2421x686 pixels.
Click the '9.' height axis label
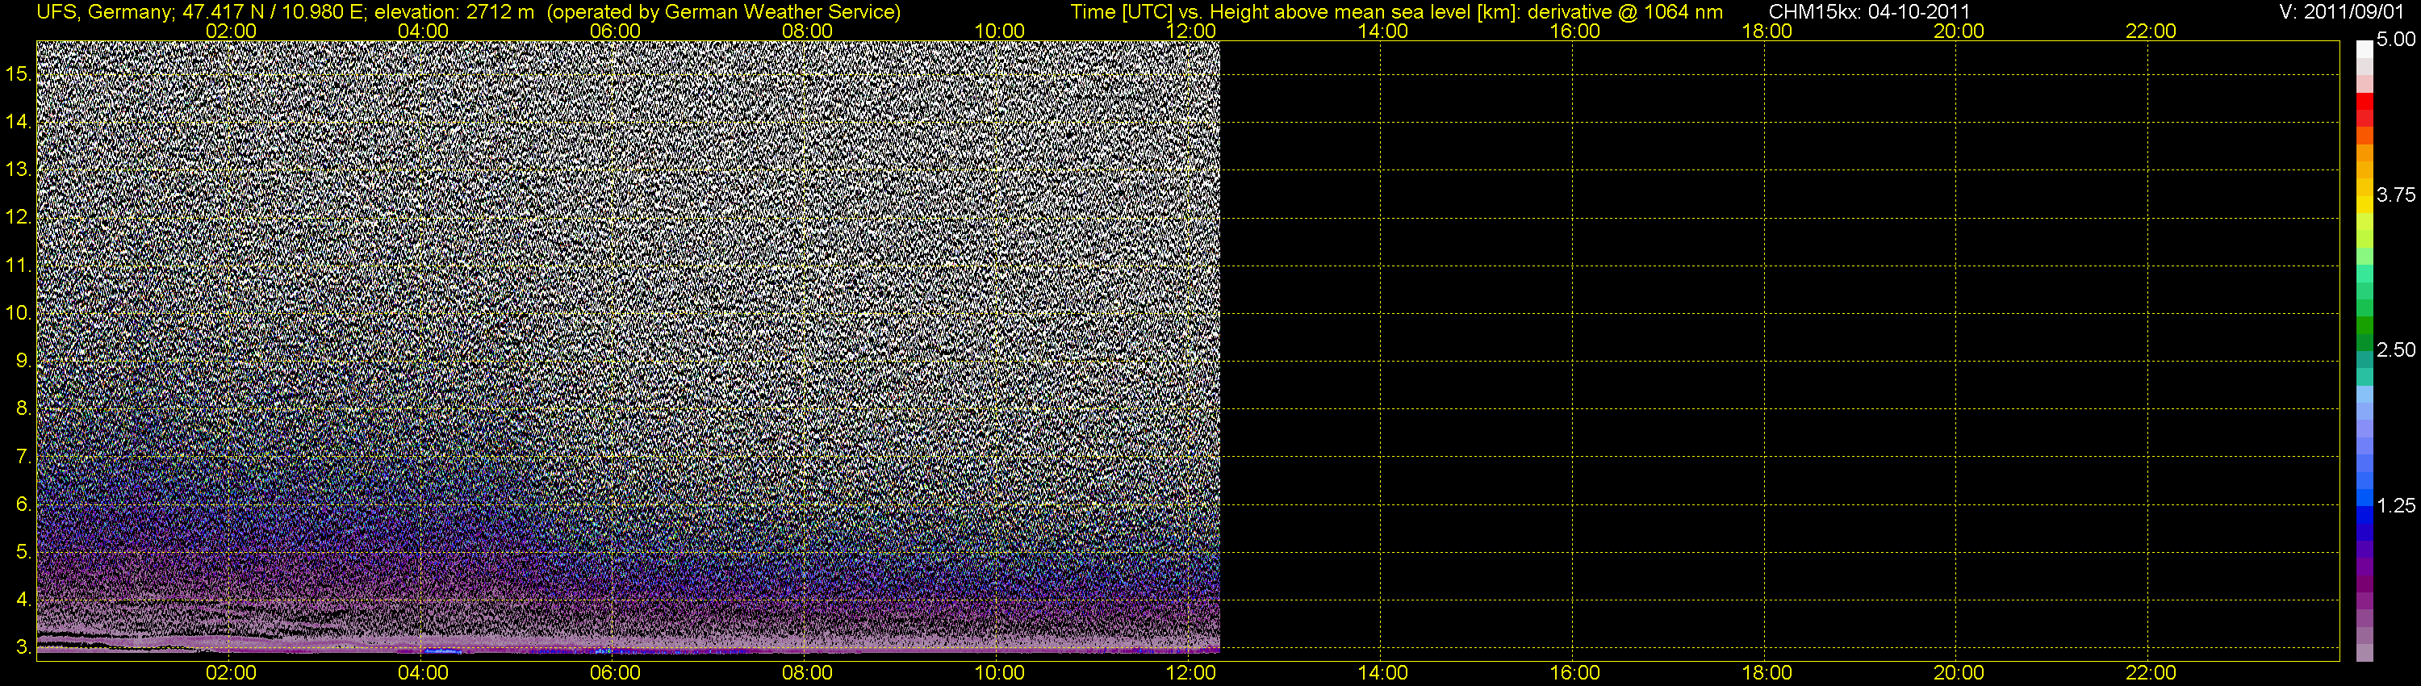click(x=23, y=360)
